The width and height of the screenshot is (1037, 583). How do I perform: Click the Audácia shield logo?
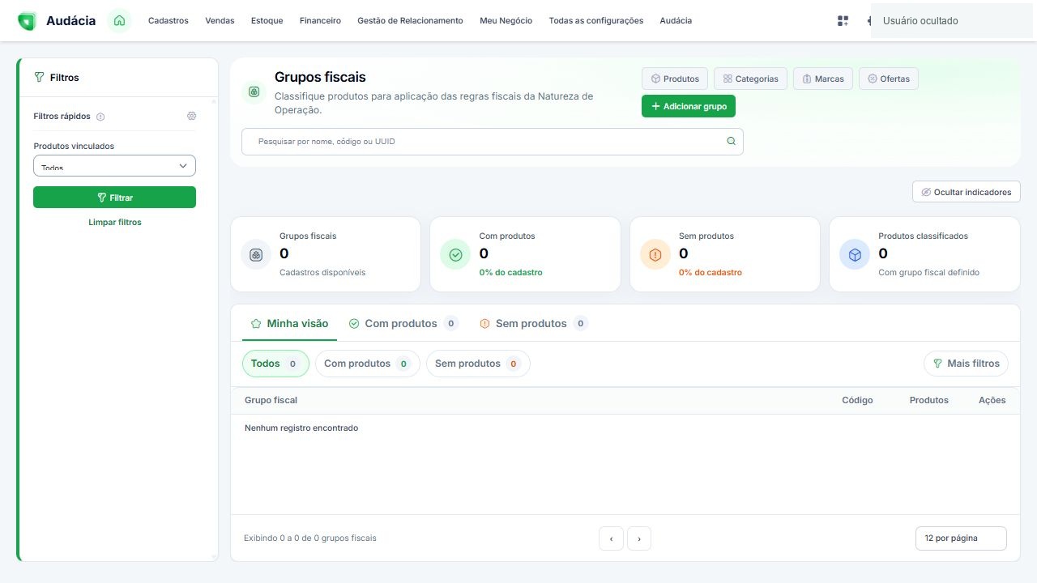(x=27, y=21)
